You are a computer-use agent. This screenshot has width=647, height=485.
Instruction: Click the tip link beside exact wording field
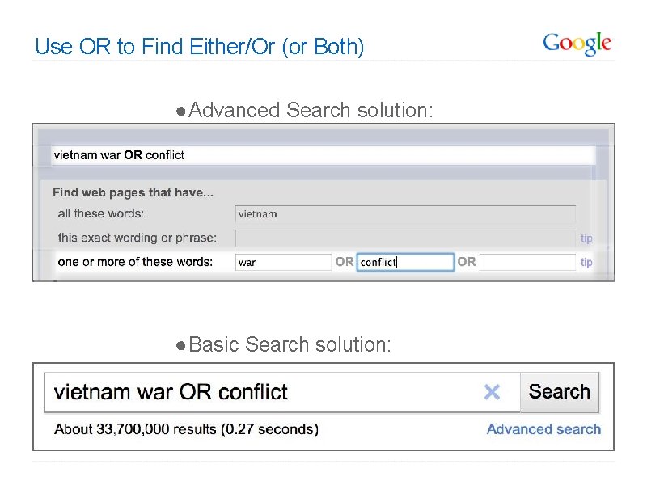pyautogui.click(x=586, y=238)
